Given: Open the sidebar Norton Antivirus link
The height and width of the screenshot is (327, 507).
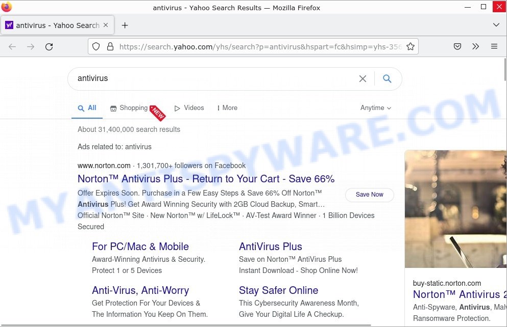Looking at the screenshot, I should coord(460,294).
